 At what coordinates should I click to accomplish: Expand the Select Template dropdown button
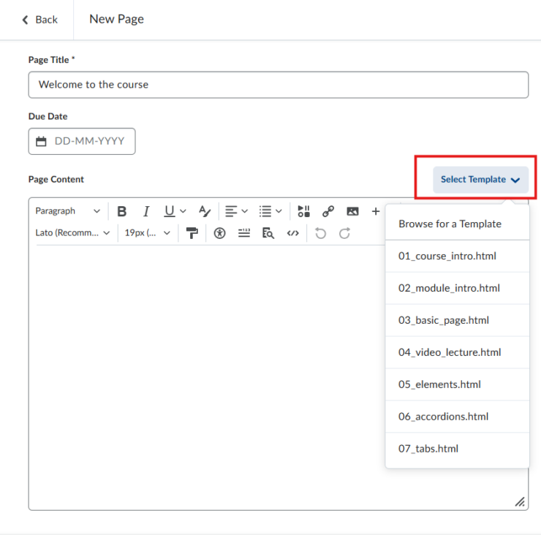pos(480,180)
